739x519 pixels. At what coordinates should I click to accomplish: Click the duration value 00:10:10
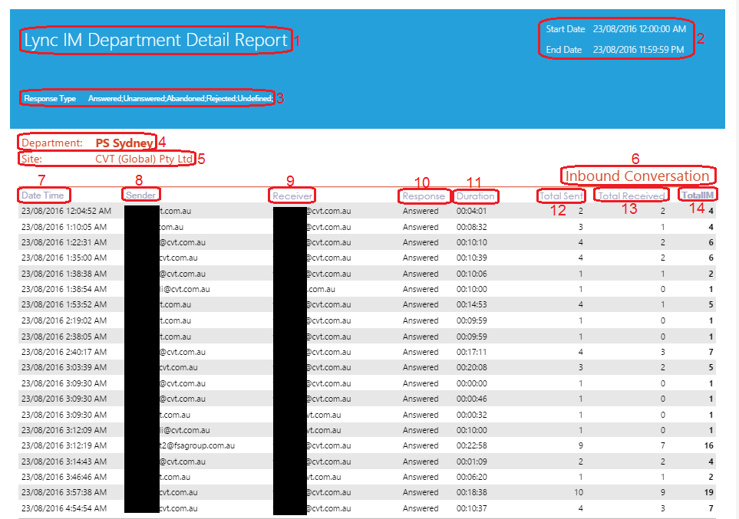coord(471,242)
